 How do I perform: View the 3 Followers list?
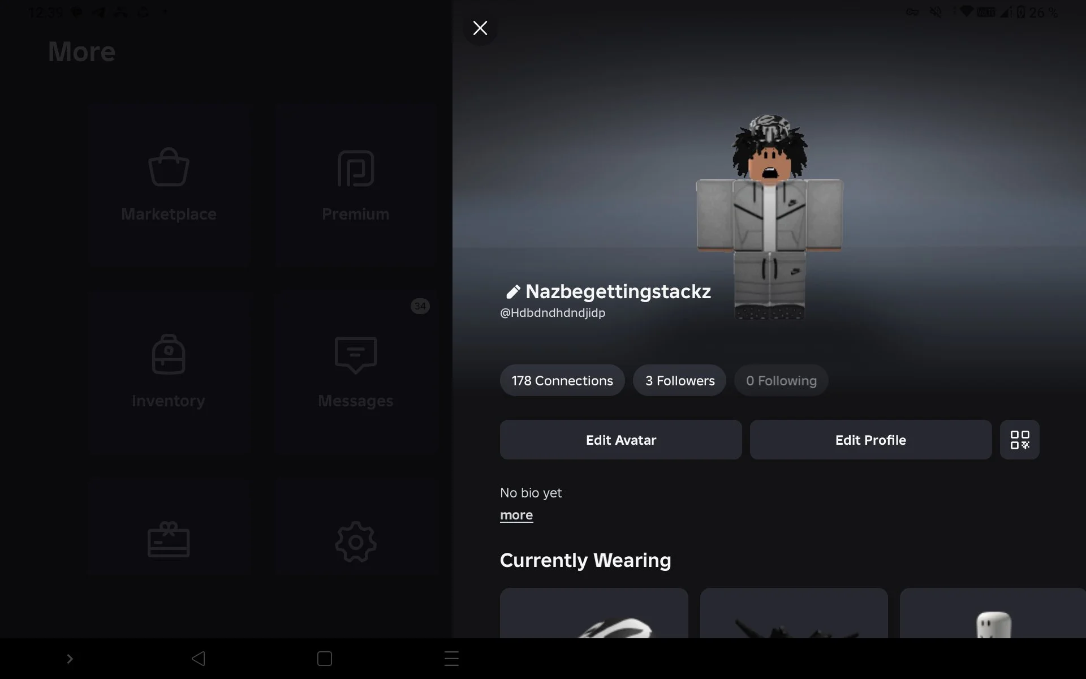[680, 380]
